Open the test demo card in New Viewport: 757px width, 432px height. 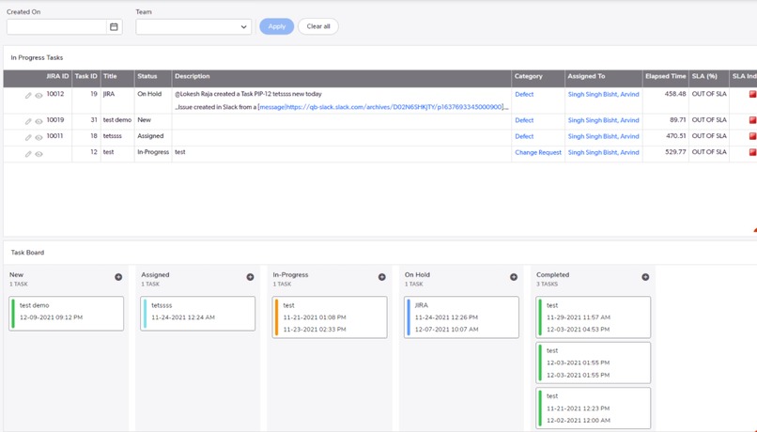tap(66, 314)
